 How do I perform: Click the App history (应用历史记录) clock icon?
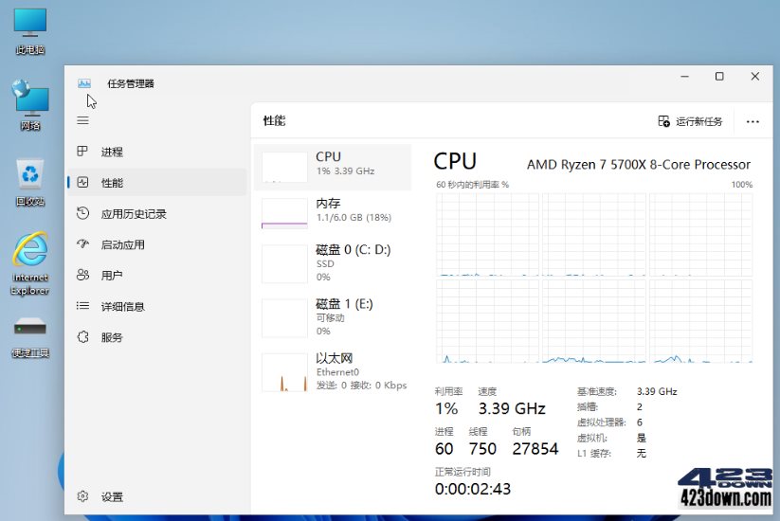(x=82, y=213)
